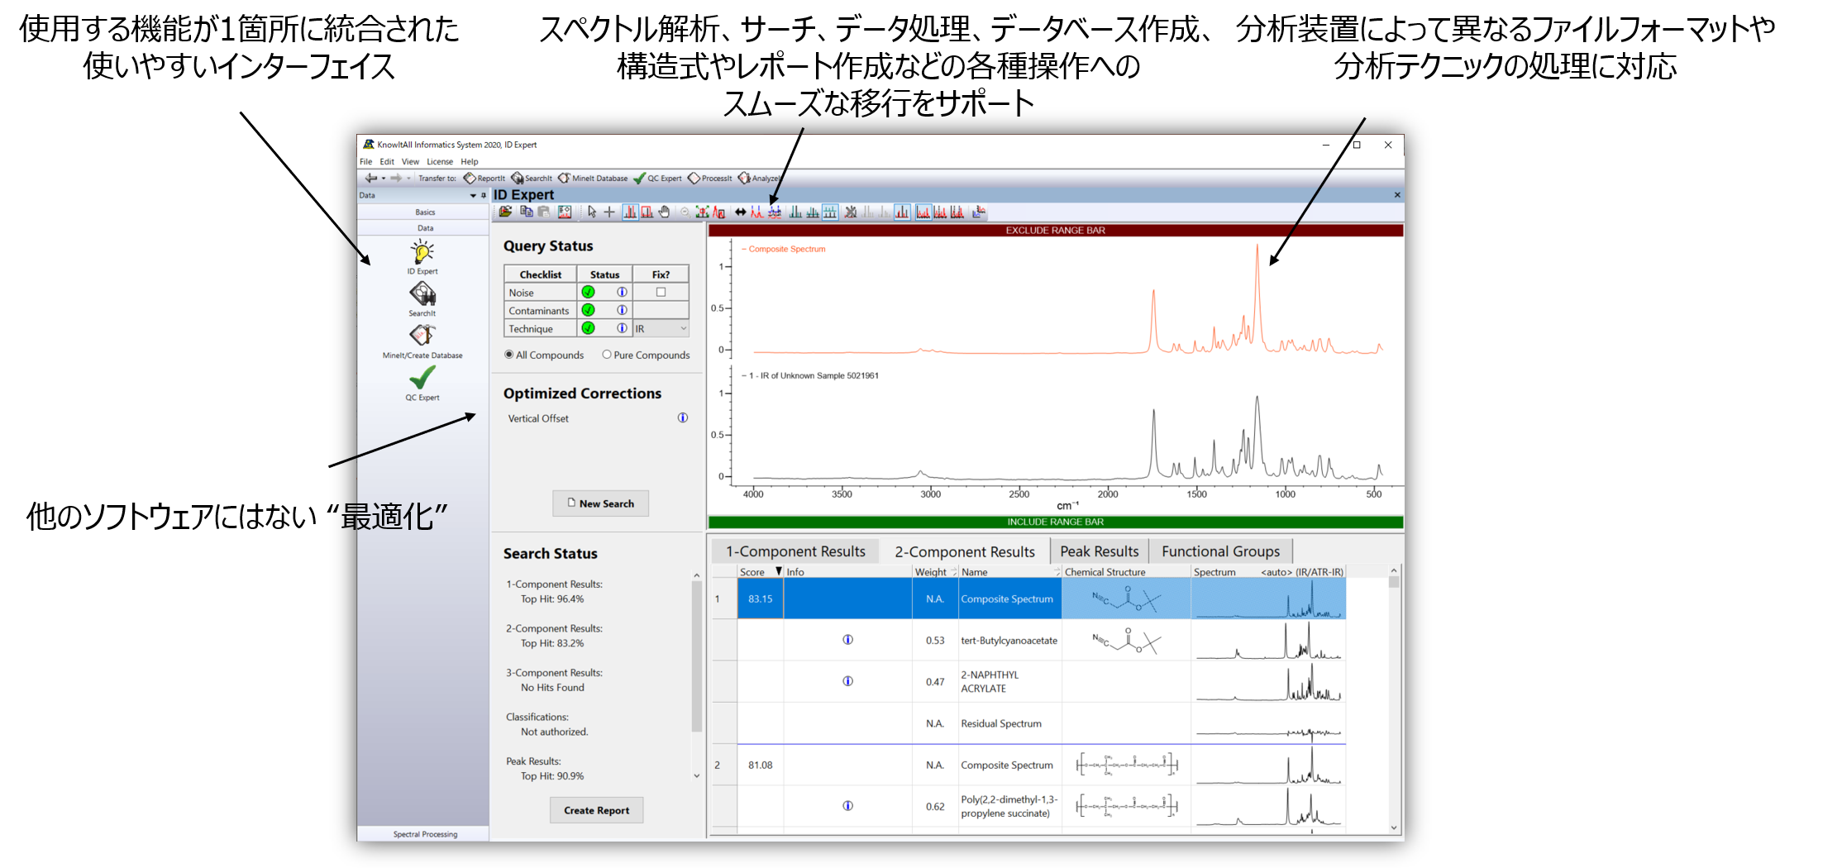The width and height of the screenshot is (1842, 868).
Task: Click the blue-red stacked spectra icon
Action: click(x=775, y=212)
